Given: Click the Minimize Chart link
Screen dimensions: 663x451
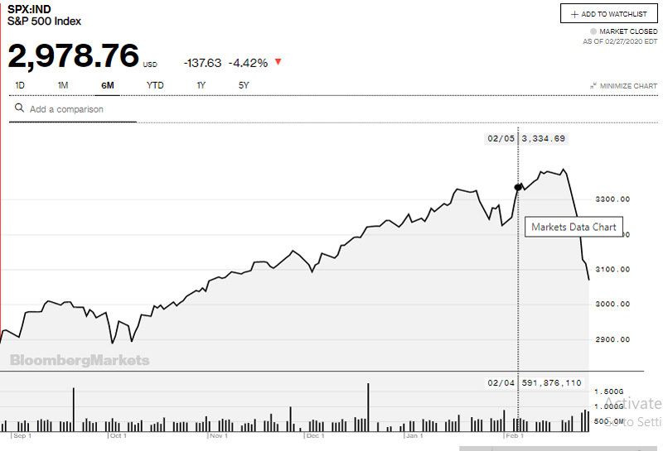Looking at the screenshot, I should pos(628,85).
